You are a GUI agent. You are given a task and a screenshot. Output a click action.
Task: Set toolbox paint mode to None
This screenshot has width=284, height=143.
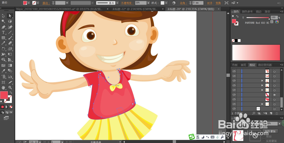[11, 107]
